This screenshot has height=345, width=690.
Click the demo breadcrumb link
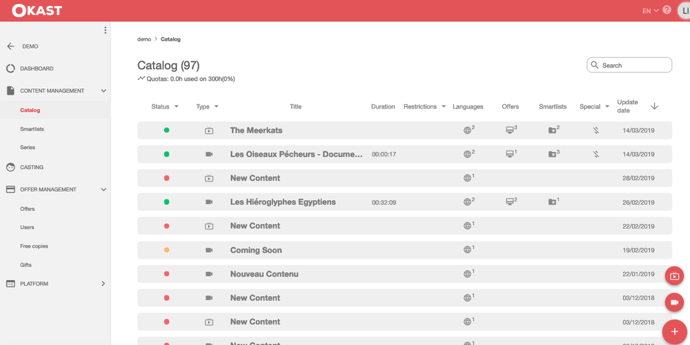pyautogui.click(x=144, y=39)
